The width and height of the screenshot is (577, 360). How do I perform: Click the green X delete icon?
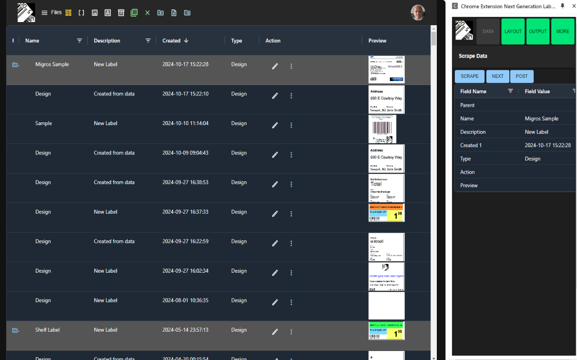[x=147, y=13]
